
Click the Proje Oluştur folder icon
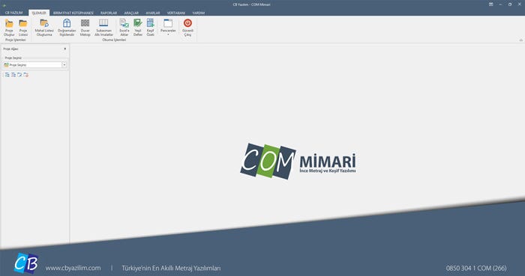click(x=9, y=24)
